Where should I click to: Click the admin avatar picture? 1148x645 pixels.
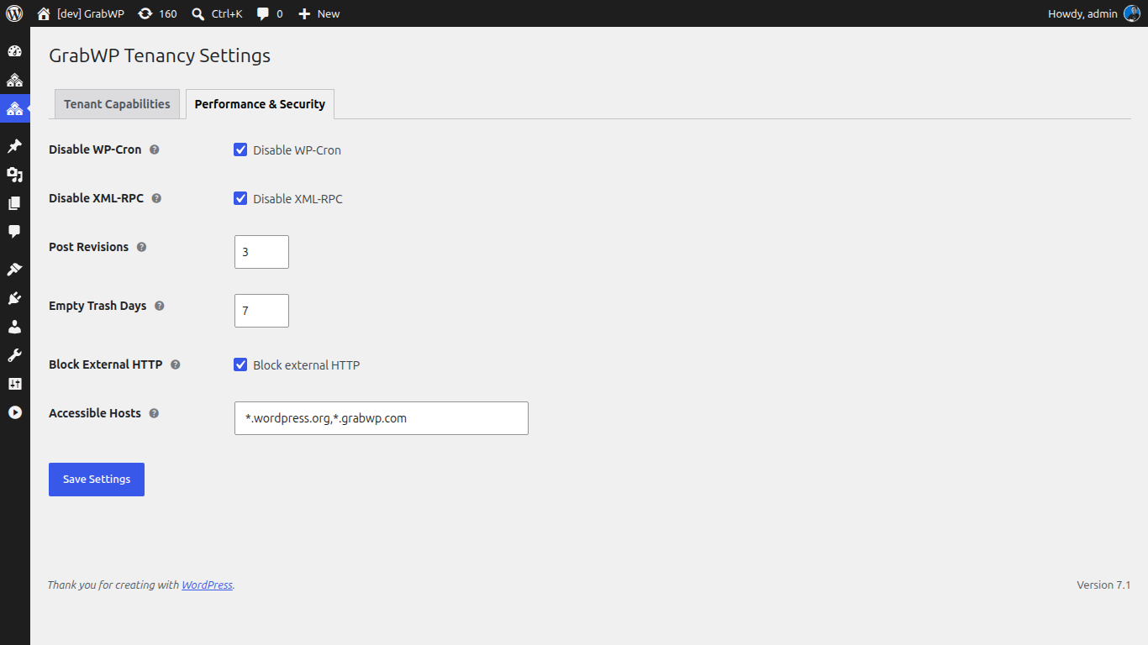(1131, 13)
